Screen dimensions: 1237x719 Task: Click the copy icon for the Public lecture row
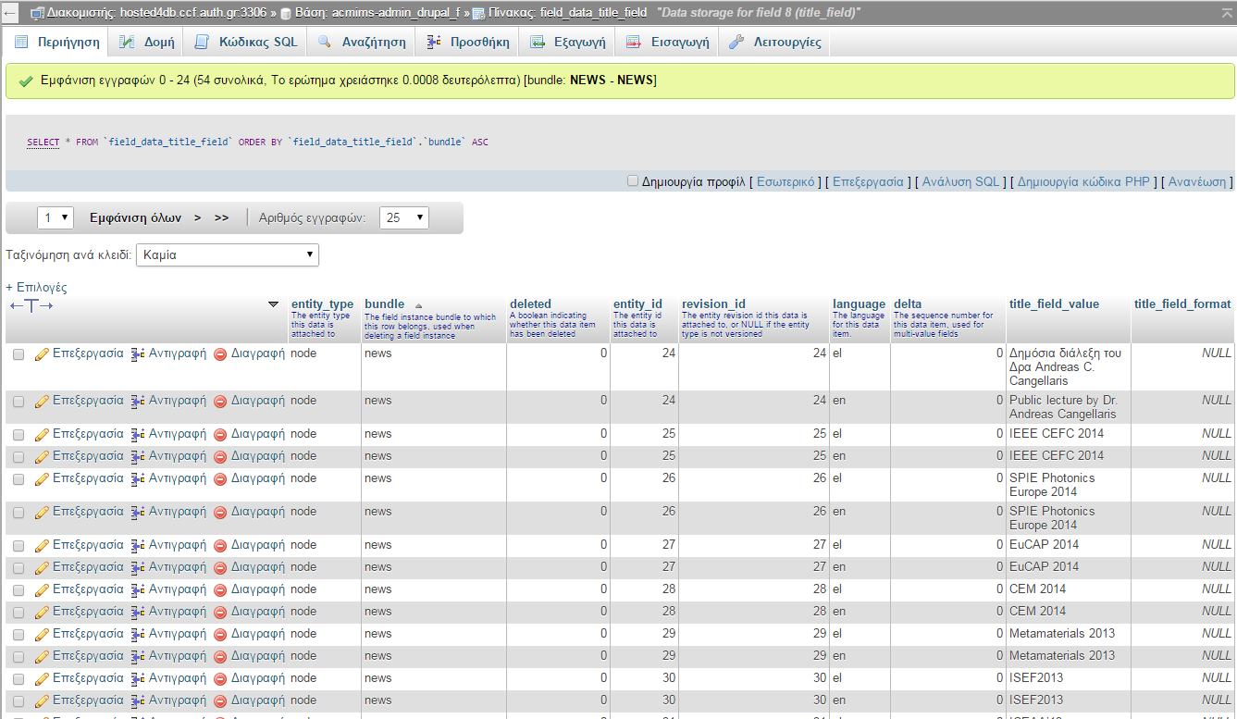point(138,402)
